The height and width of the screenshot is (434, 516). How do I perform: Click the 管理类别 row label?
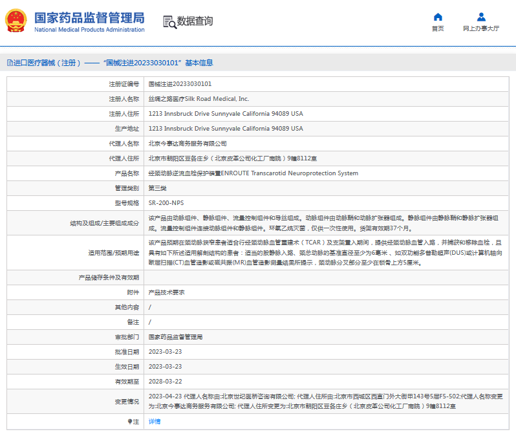(x=127, y=188)
